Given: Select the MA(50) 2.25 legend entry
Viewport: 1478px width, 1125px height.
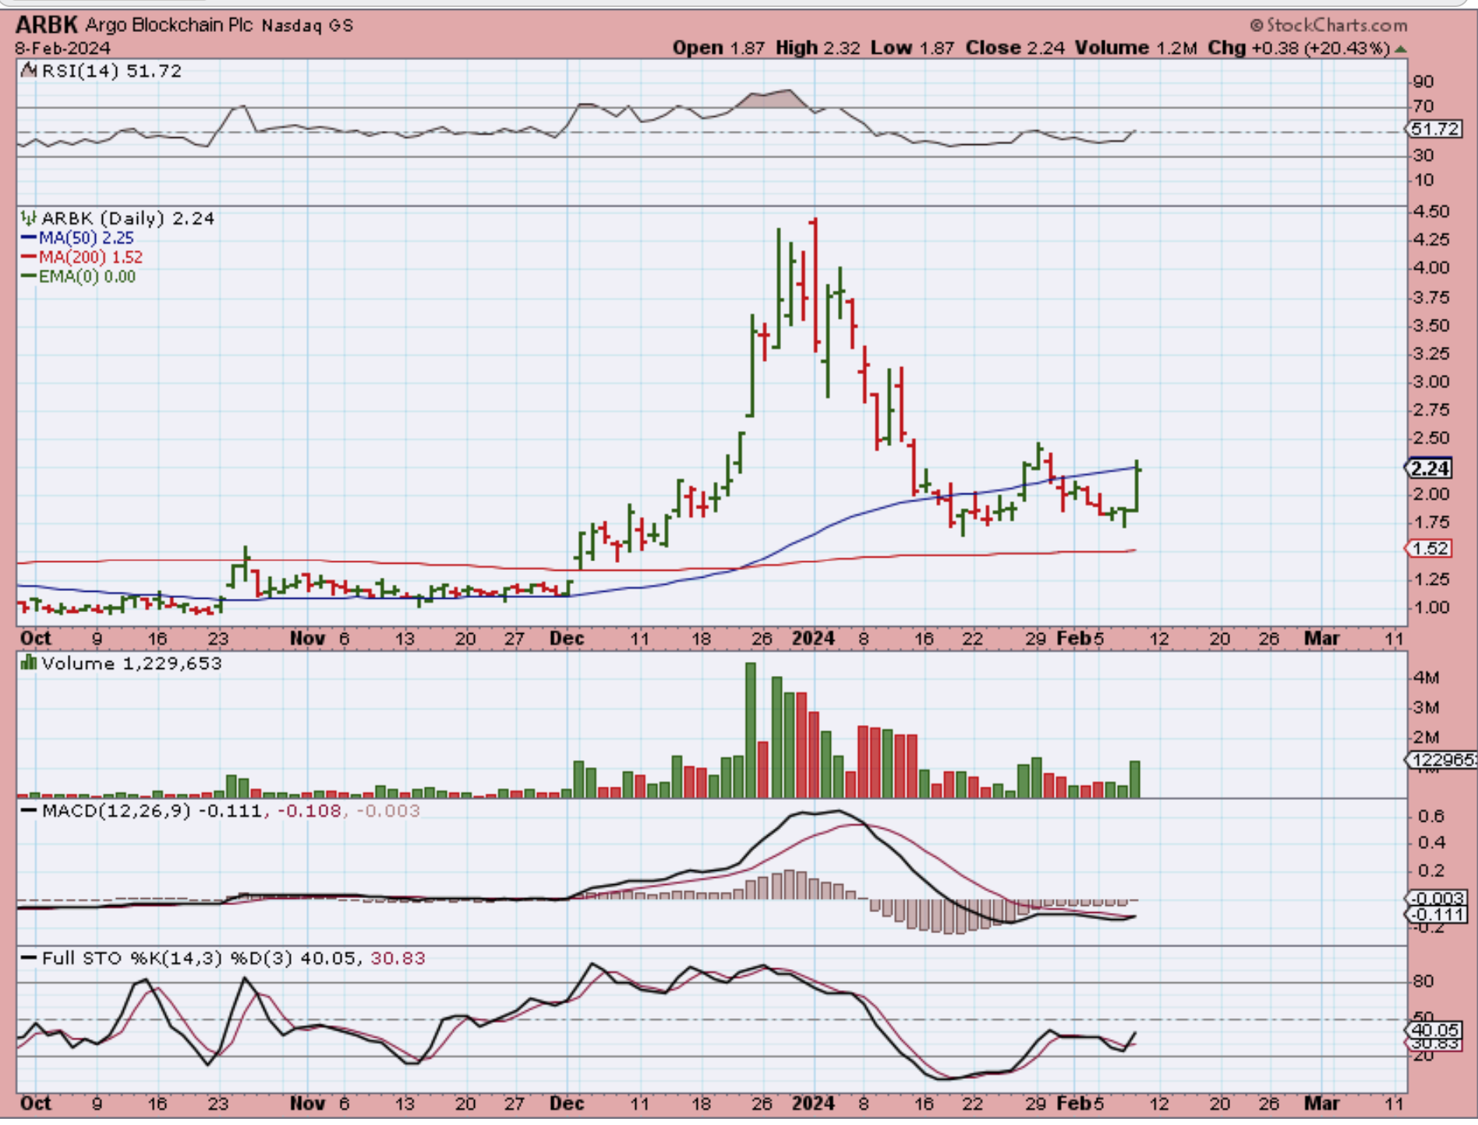Looking at the screenshot, I should pyautogui.click(x=87, y=238).
